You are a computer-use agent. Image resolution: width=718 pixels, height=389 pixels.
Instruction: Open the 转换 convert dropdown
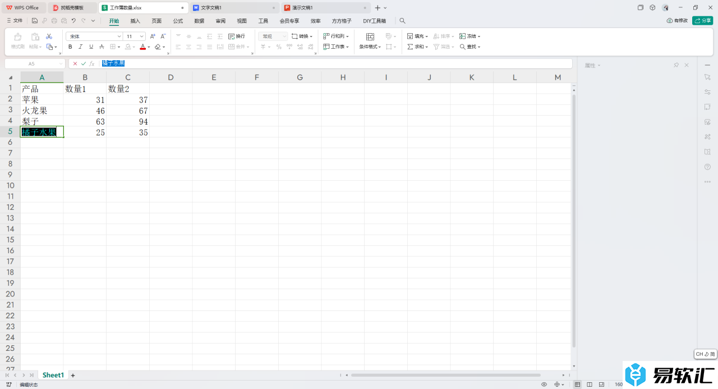302,36
